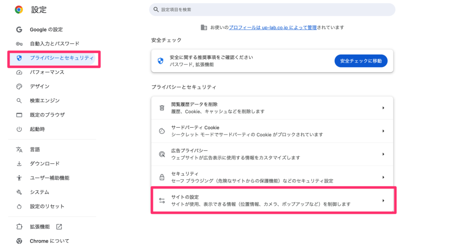
Task: Click the magnifier icon for 検索エンジン
Action: (x=19, y=101)
